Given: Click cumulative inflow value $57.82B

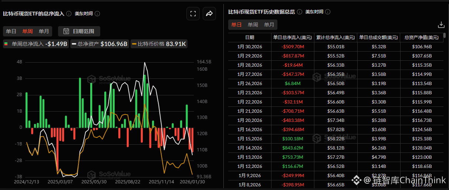Looking at the screenshot, I should [336, 130].
